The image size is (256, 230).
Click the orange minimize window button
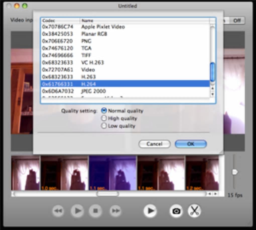tap(17, 6)
